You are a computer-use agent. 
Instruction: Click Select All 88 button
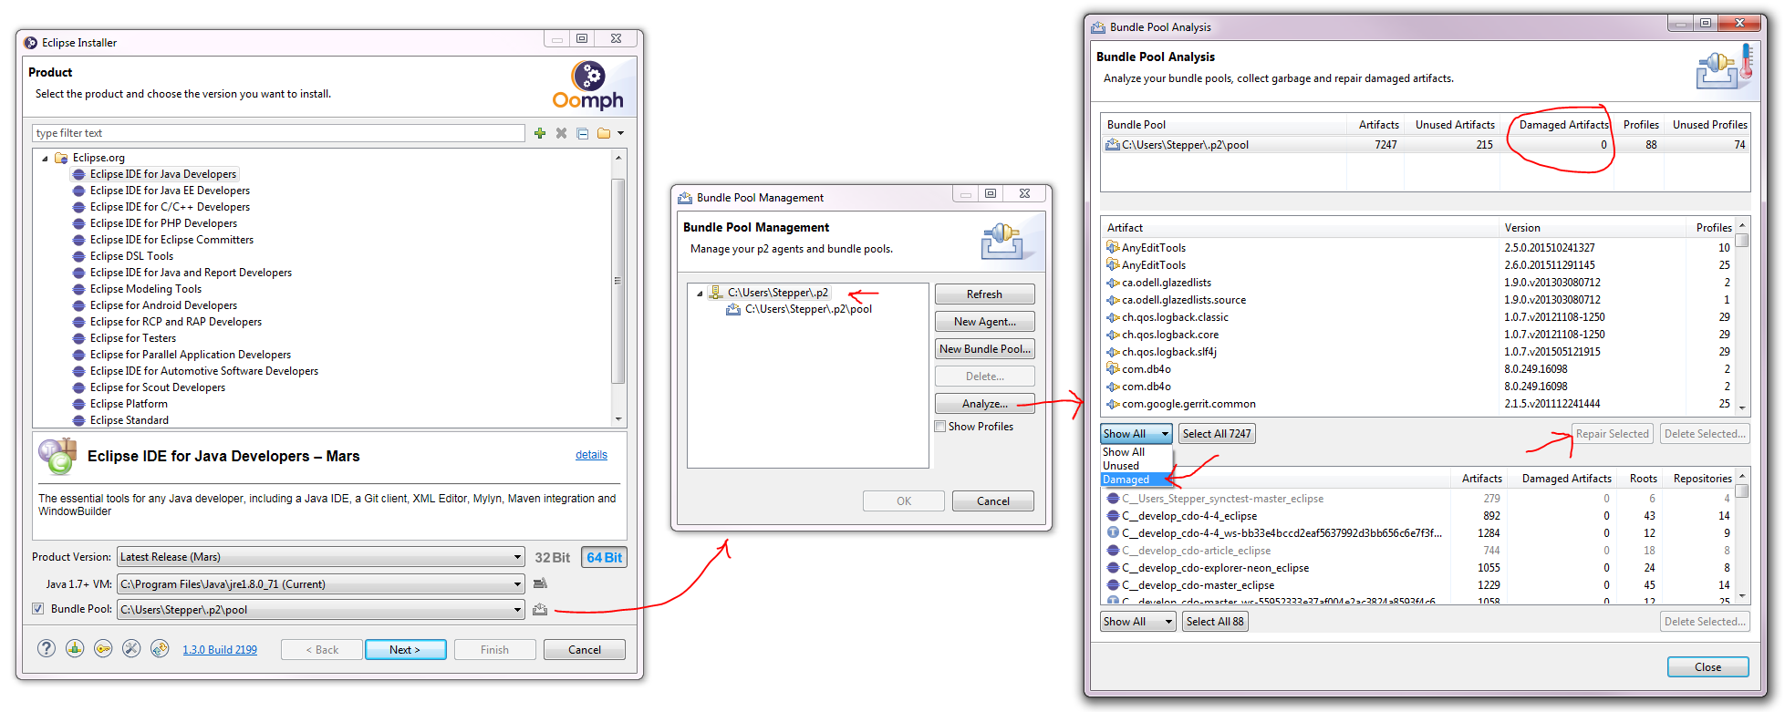pyautogui.click(x=1215, y=622)
